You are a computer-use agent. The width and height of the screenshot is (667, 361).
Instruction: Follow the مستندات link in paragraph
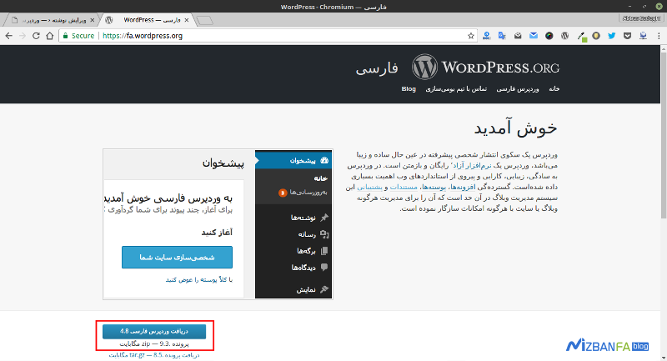point(404,187)
